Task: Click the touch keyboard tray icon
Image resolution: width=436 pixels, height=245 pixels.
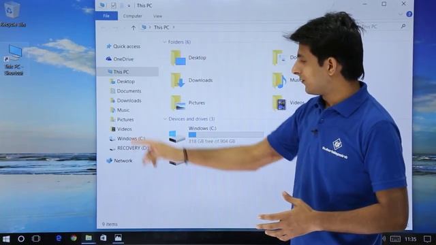Action: 395,239
